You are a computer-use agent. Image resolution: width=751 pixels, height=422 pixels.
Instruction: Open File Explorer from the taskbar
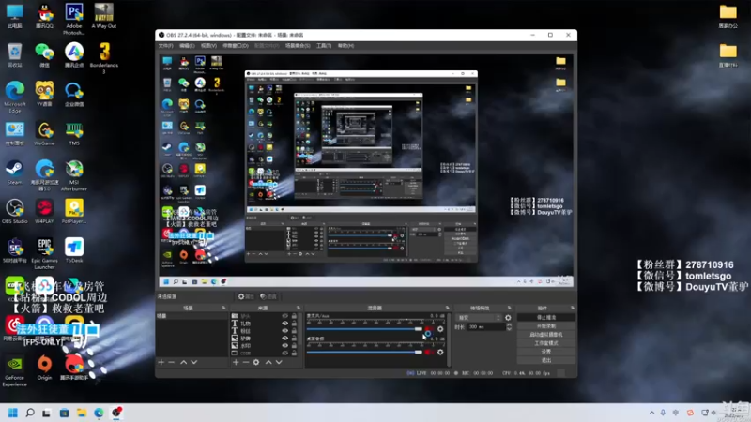click(82, 413)
